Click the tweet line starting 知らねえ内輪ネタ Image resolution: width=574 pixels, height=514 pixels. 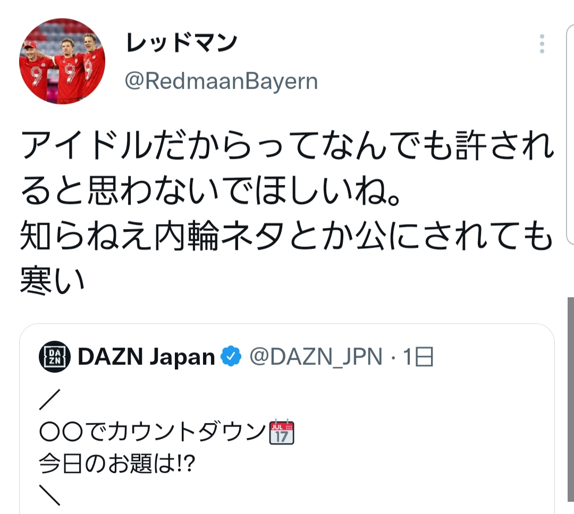coord(286,236)
